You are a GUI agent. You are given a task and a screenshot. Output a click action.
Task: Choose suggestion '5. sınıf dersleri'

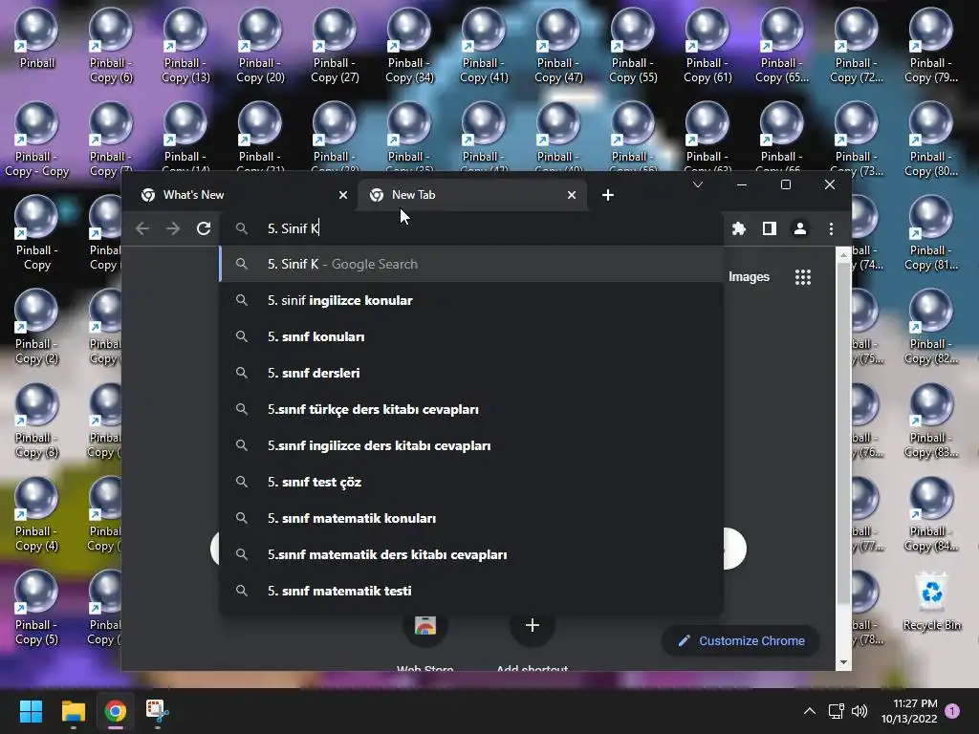(x=471, y=374)
